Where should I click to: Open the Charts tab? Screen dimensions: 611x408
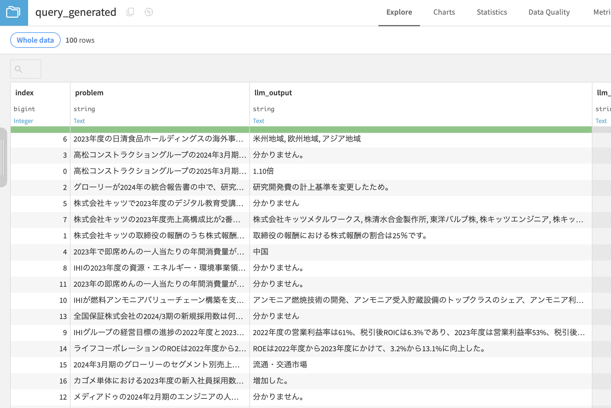[444, 12]
